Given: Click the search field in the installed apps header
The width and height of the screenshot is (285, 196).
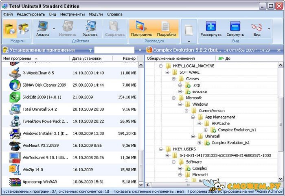Looking at the screenshot, I should pyautogui.click(x=114, y=50).
